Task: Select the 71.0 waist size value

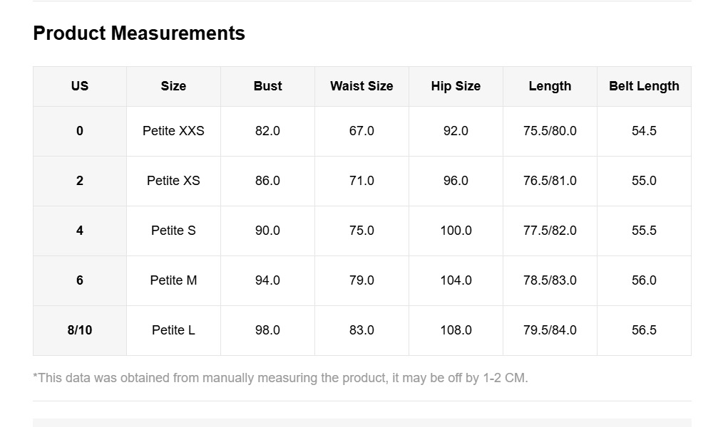Action: click(361, 181)
